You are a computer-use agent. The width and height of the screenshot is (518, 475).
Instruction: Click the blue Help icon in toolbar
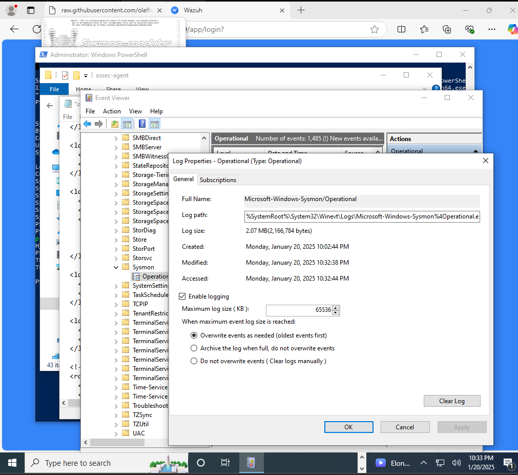coord(142,124)
